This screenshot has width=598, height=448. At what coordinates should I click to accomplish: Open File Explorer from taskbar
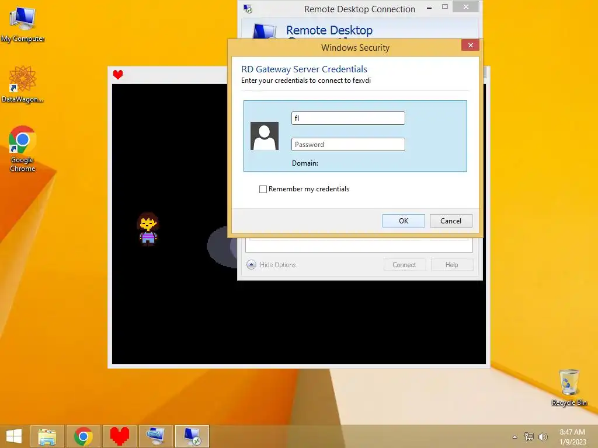pyautogui.click(x=47, y=436)
